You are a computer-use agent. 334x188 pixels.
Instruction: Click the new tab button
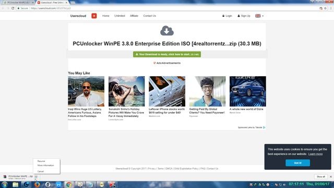[73, 3]
